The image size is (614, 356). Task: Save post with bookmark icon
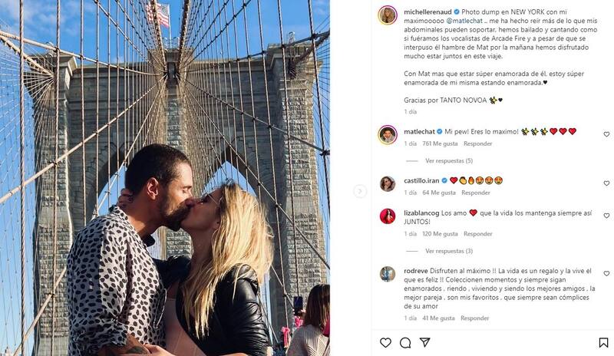coord(603,343)
